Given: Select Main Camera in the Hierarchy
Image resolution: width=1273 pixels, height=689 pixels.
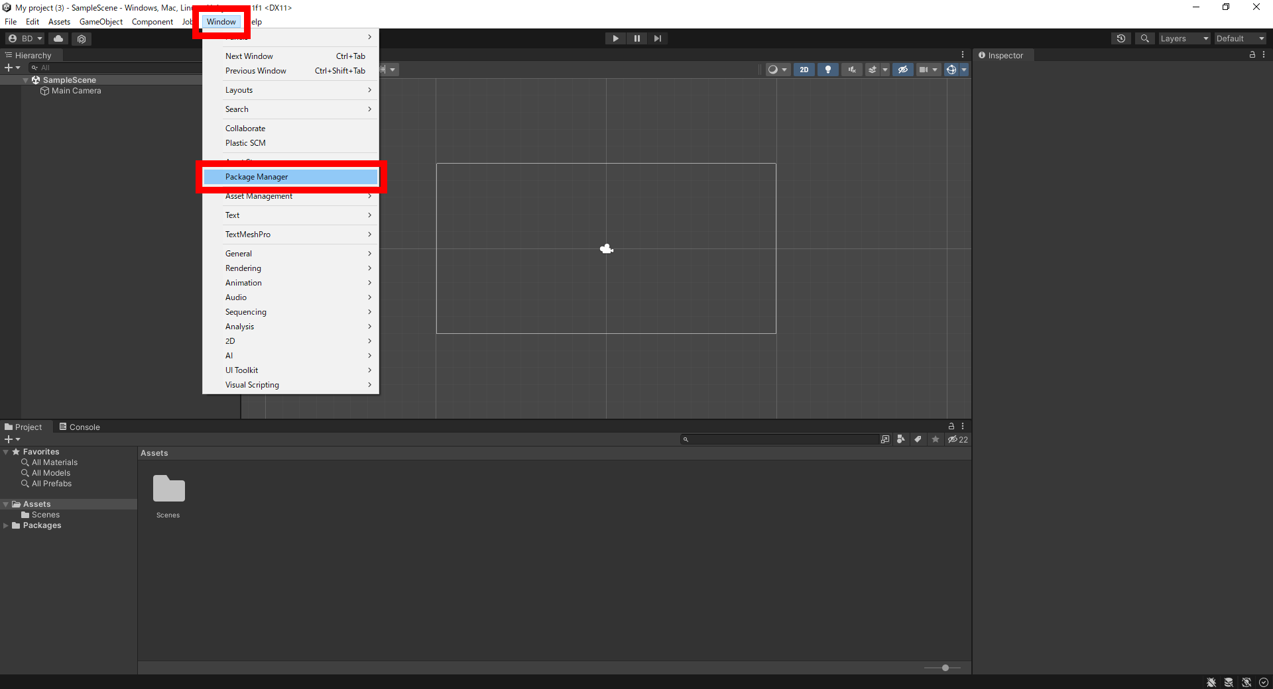Looking at the screenshot, I should pos(76,91).
